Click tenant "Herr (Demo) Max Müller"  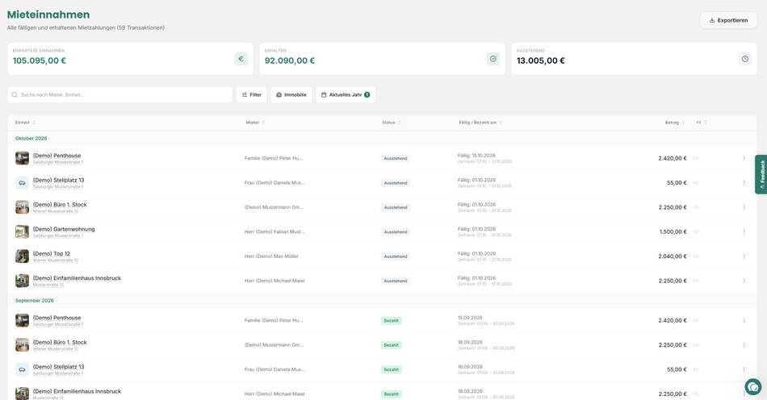[271, 256]
